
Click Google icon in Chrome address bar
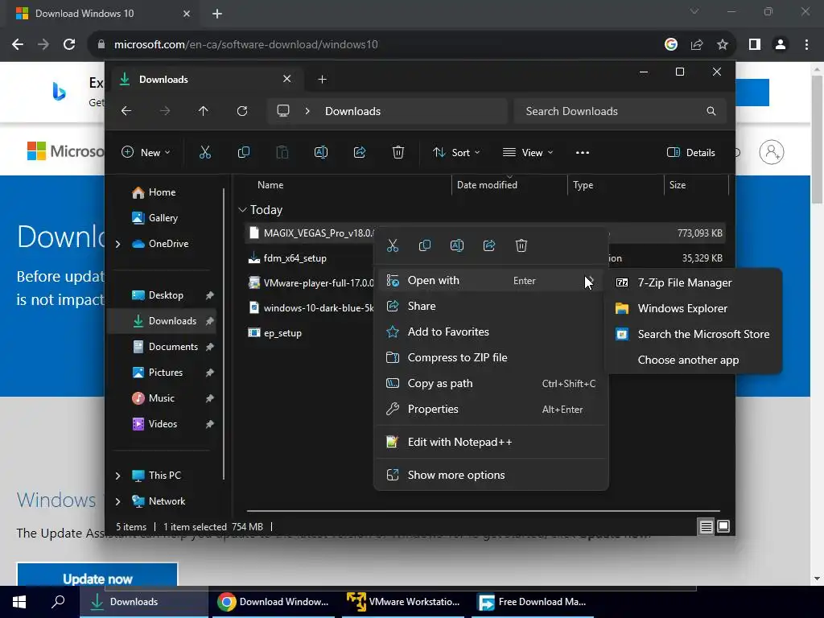tap(670, 45)
